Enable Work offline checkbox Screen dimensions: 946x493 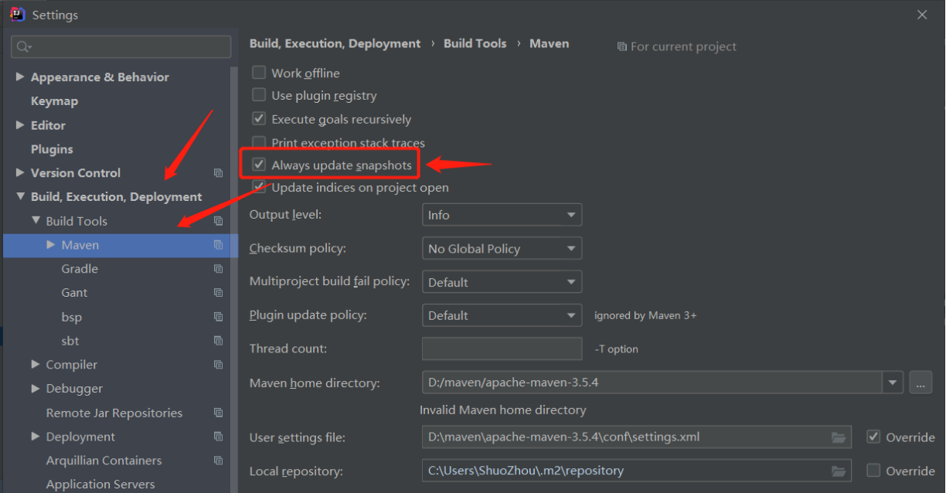coord(259,73)
